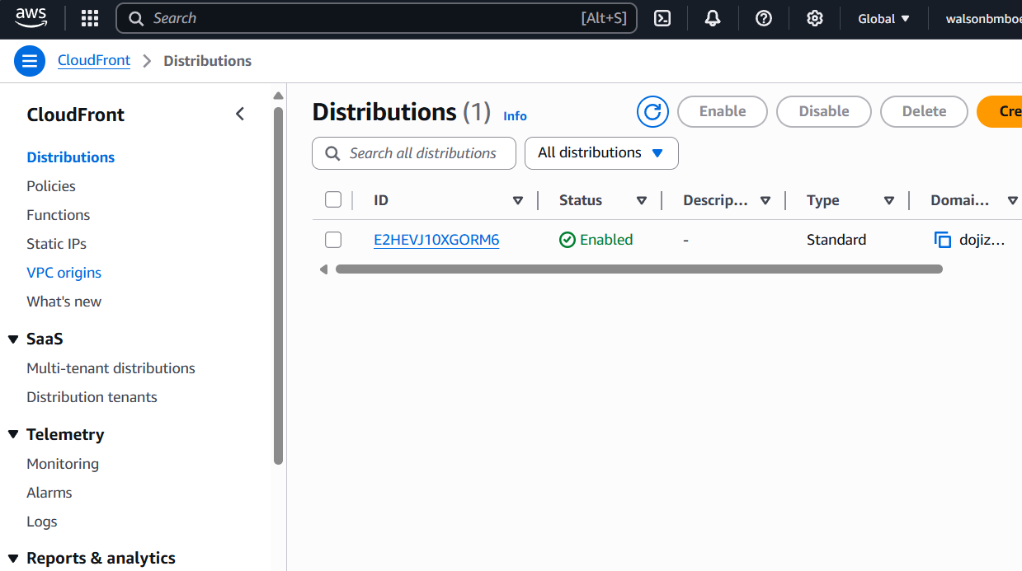Check the E2HEVJ10XGORM6 row checkbox
This screenshot has width=1022, height=571.
pyautogui.click(x=333, y=240)
